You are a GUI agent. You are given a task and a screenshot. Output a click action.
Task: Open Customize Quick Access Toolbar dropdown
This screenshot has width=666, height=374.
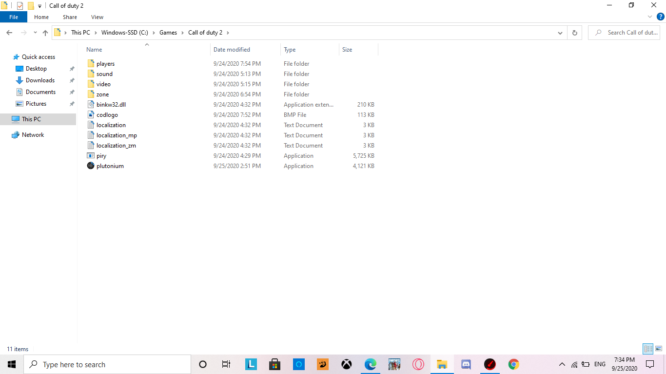coord(40,6)
